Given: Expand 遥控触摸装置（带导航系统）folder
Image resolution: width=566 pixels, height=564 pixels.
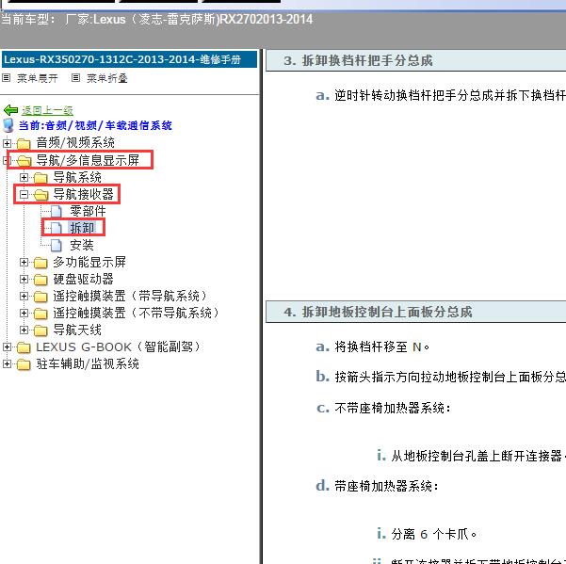Looking at the screenshot, I should pos(24,296).
